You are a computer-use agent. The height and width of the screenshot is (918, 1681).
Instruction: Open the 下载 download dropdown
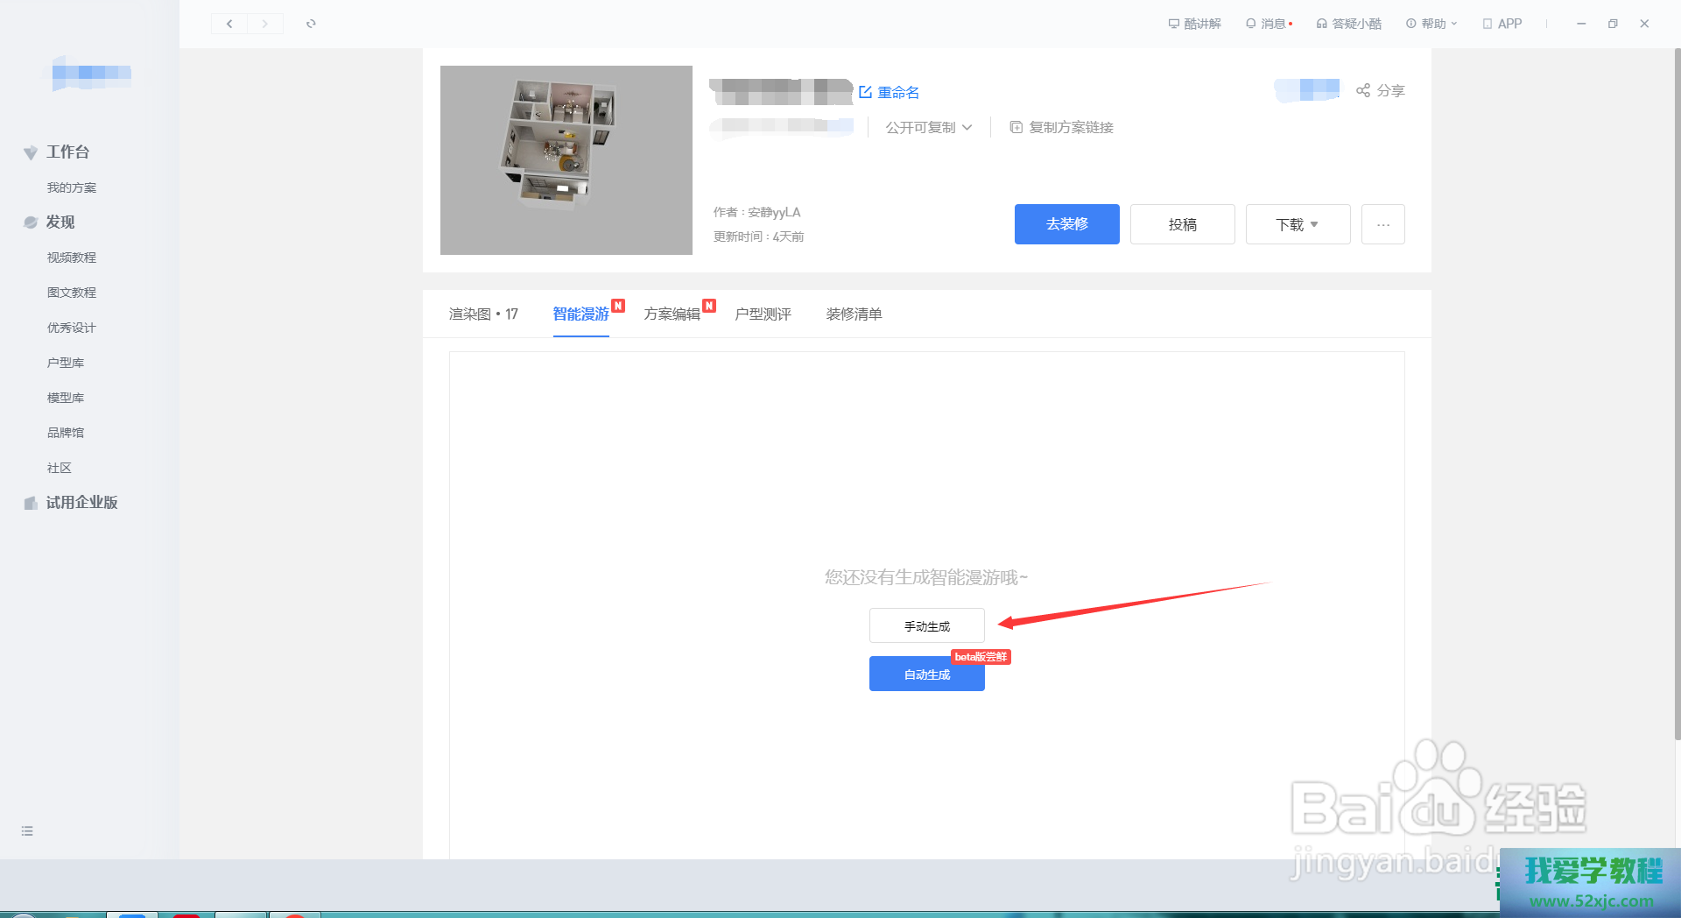[1298, 224]
